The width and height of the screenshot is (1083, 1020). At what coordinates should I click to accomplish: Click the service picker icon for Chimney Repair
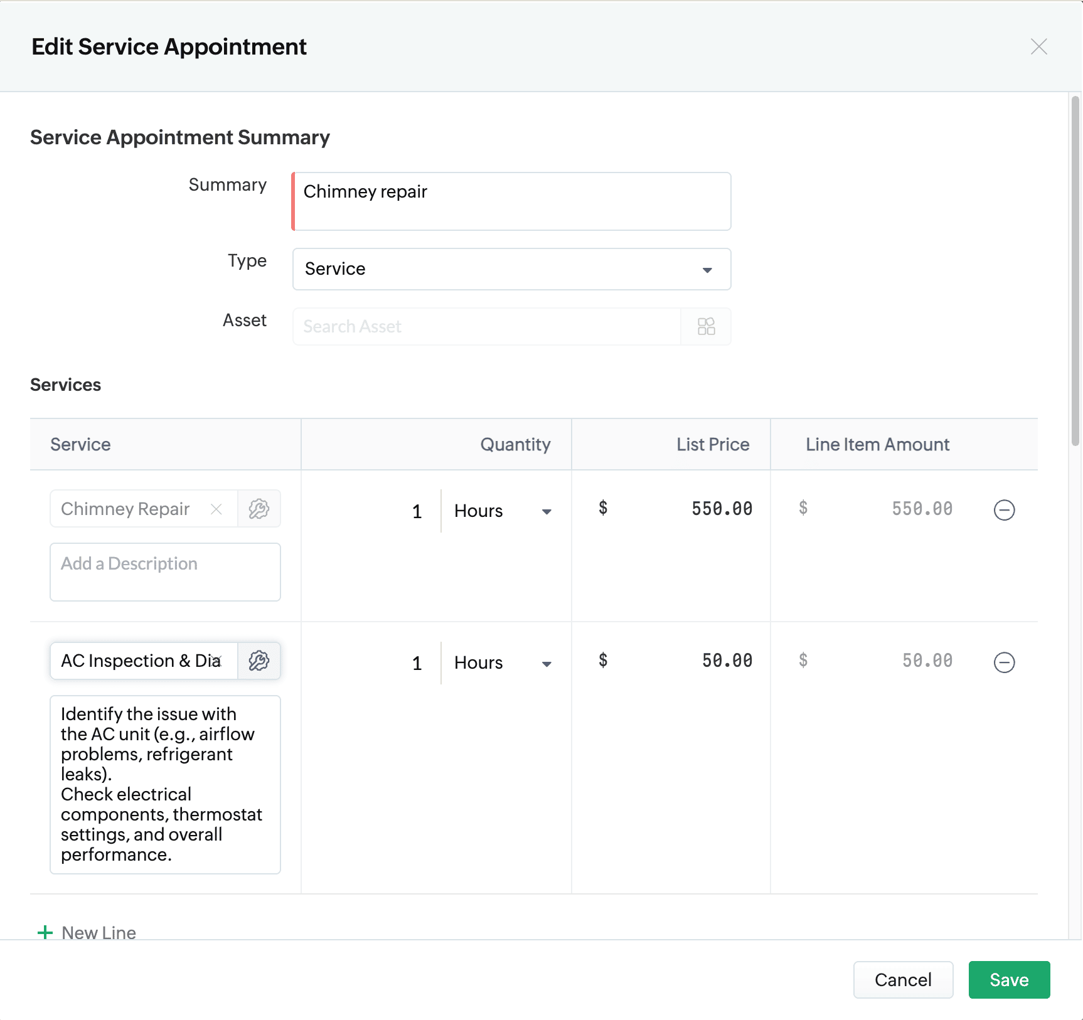click(259, 509)
